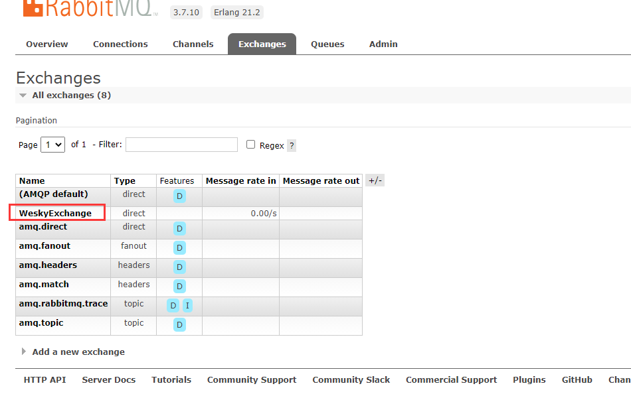This screenshot has width=631, height=400.
Task: Switch to the Connections tab
Action: click(120, 44)
